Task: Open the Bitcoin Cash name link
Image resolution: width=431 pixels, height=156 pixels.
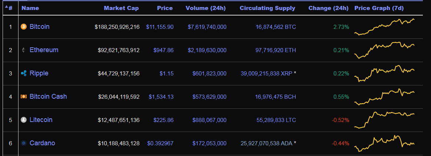Action: pyautogui.click(x=48, y=97)
